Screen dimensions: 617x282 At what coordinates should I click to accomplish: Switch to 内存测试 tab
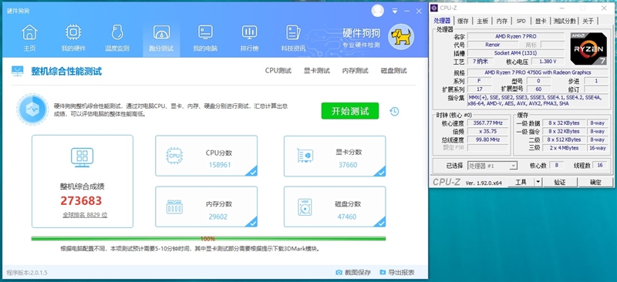coord(355,71)
